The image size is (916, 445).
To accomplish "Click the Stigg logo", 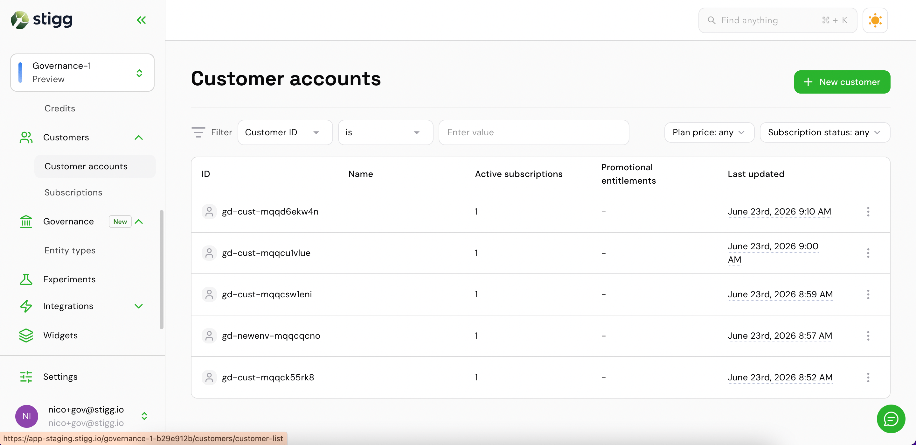I will coord(42,20).
